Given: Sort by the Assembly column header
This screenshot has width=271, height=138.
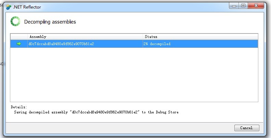Looking at the screenshot, I should coord(85,37).
